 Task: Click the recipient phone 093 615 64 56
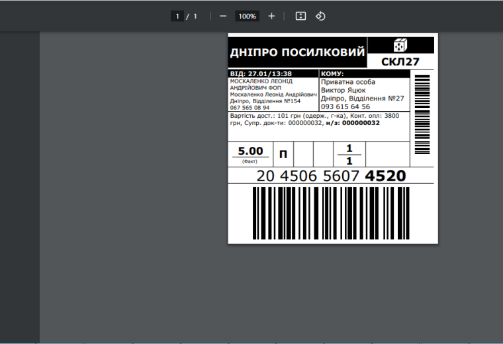coord(345,107)
